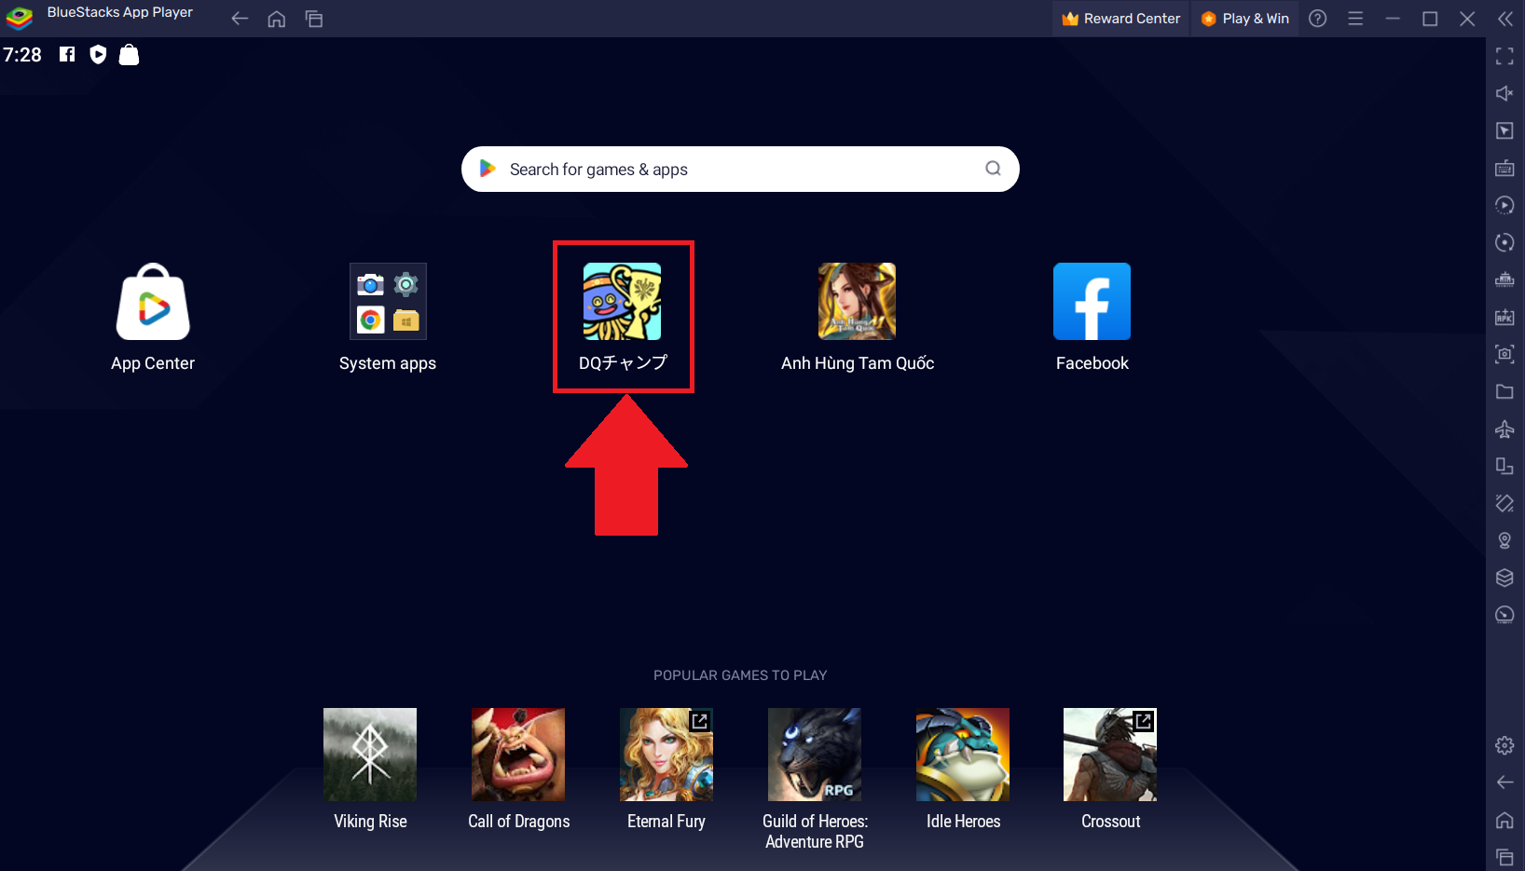Open the System apps folder
Image resolution: width=1525 pixels, height=871 pixels.
click(388, 302)
